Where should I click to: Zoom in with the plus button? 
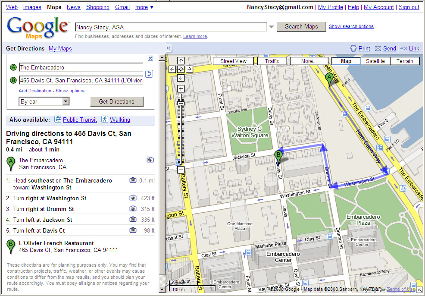click(181, 89)
